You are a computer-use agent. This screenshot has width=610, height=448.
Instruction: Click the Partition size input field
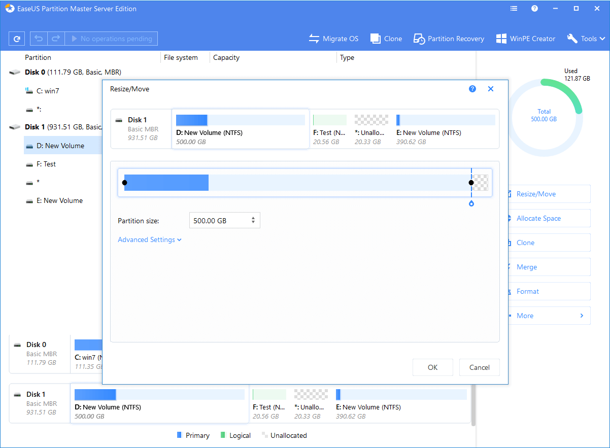pyautogui.click(x=218, y=221)
